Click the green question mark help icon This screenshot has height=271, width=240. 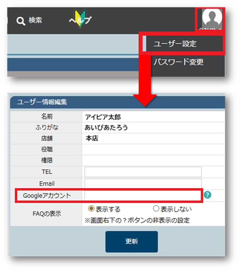click(208, 195)
